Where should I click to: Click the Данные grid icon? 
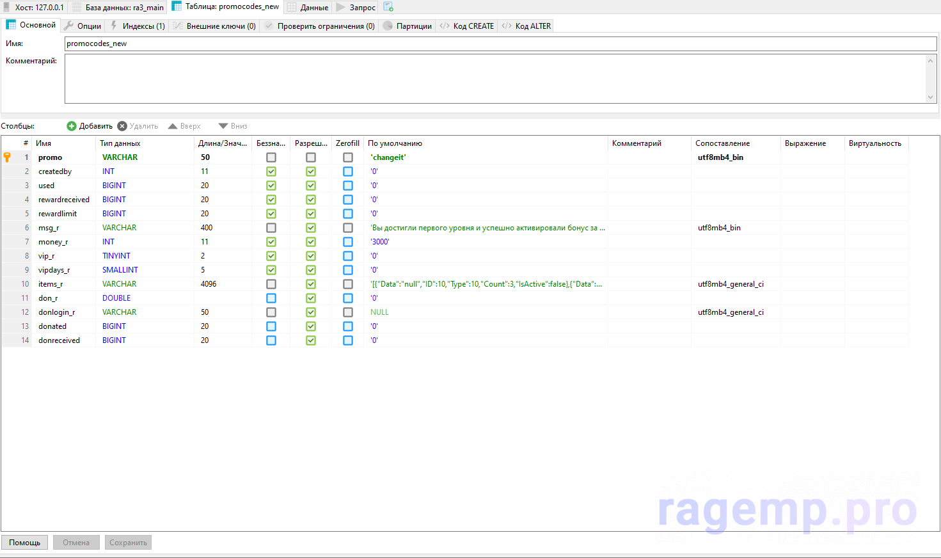(292, 7)
